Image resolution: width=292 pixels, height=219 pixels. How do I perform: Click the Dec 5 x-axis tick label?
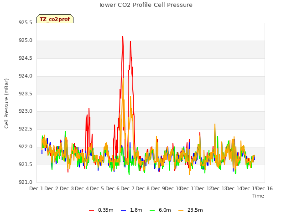(x=97, y=188)
